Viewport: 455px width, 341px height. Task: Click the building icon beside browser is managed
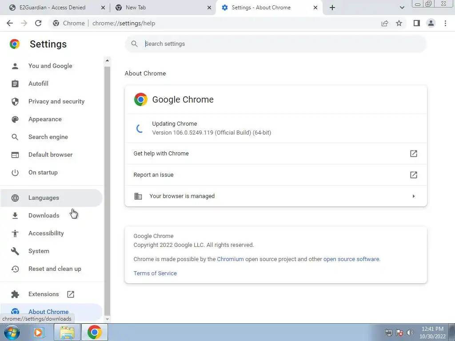coord(138,196)
